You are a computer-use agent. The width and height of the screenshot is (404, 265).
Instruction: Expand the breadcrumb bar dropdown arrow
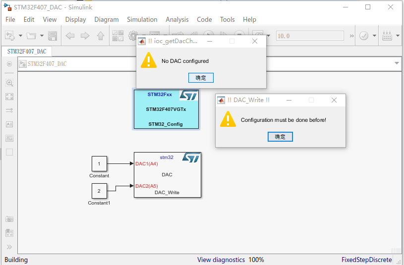[397, 63]
